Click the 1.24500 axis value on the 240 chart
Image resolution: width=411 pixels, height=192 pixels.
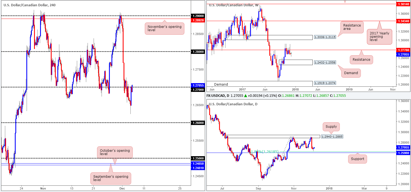(198, 176)
